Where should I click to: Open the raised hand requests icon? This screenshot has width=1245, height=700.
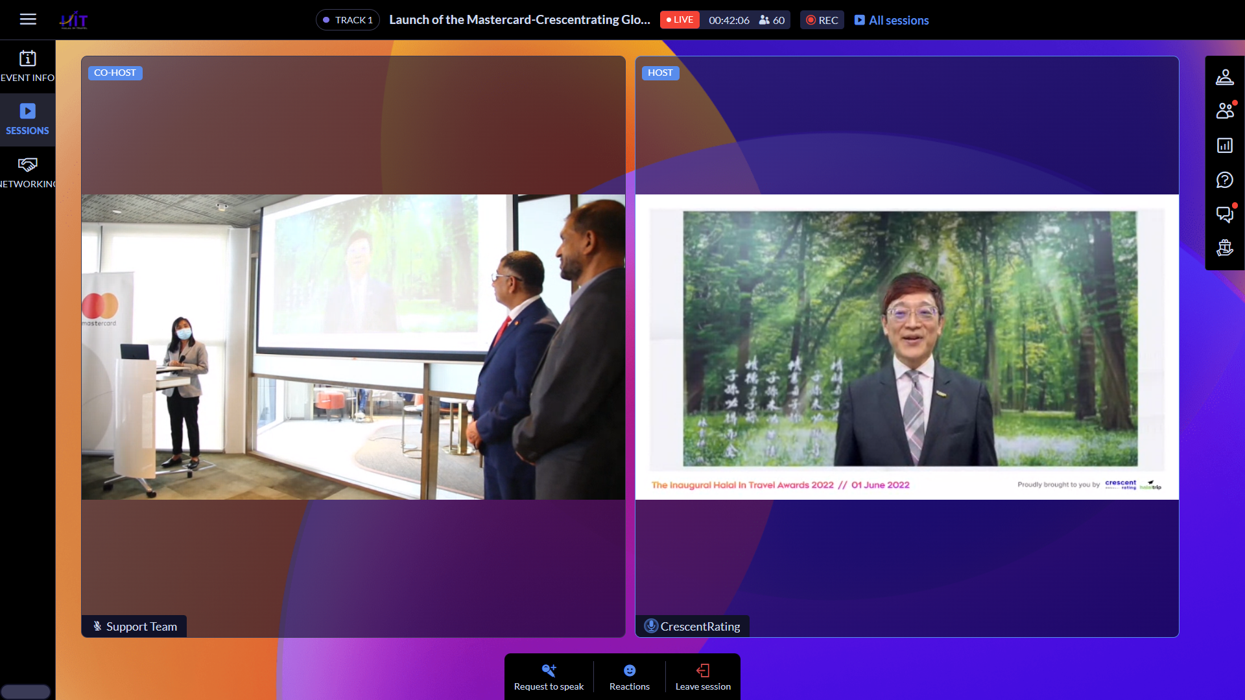click(x=1225, y=248)
